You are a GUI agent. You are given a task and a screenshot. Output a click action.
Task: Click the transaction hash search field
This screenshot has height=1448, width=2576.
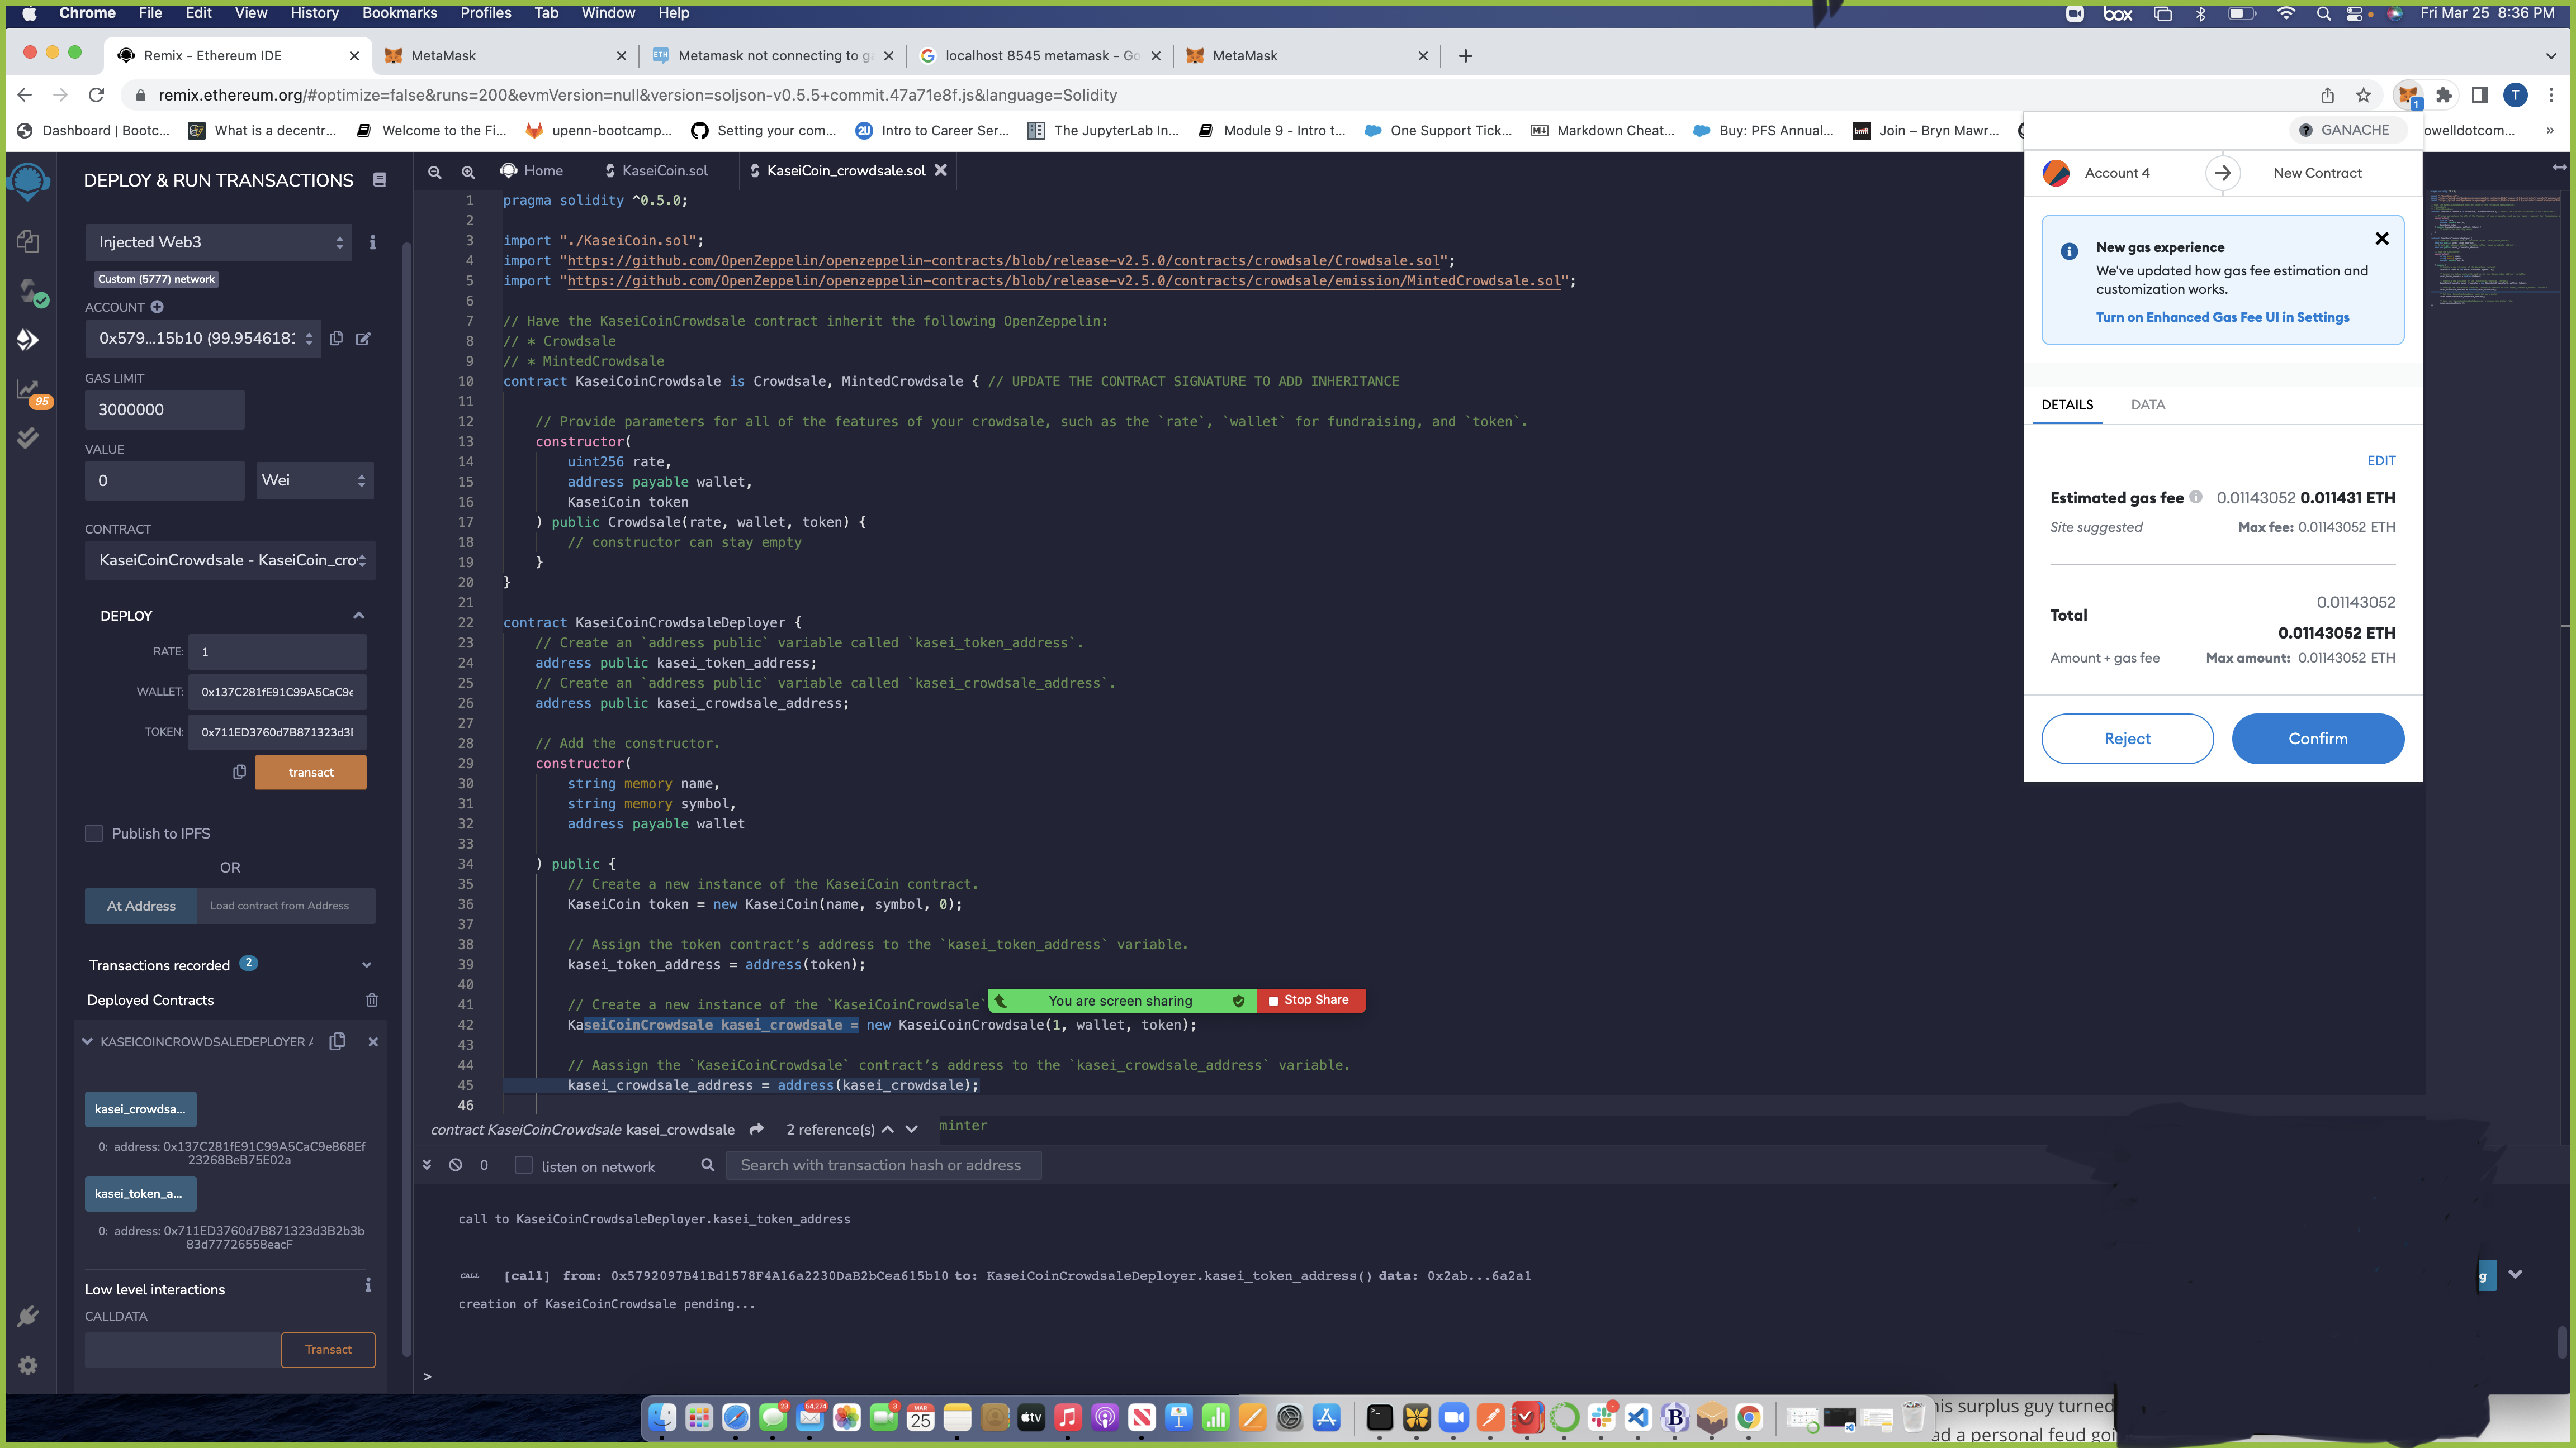(883, 1165)
